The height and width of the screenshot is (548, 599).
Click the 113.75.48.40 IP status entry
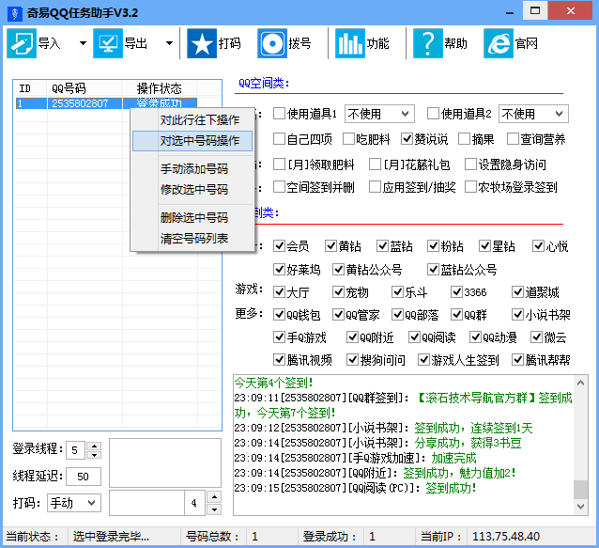coord(506,537)
